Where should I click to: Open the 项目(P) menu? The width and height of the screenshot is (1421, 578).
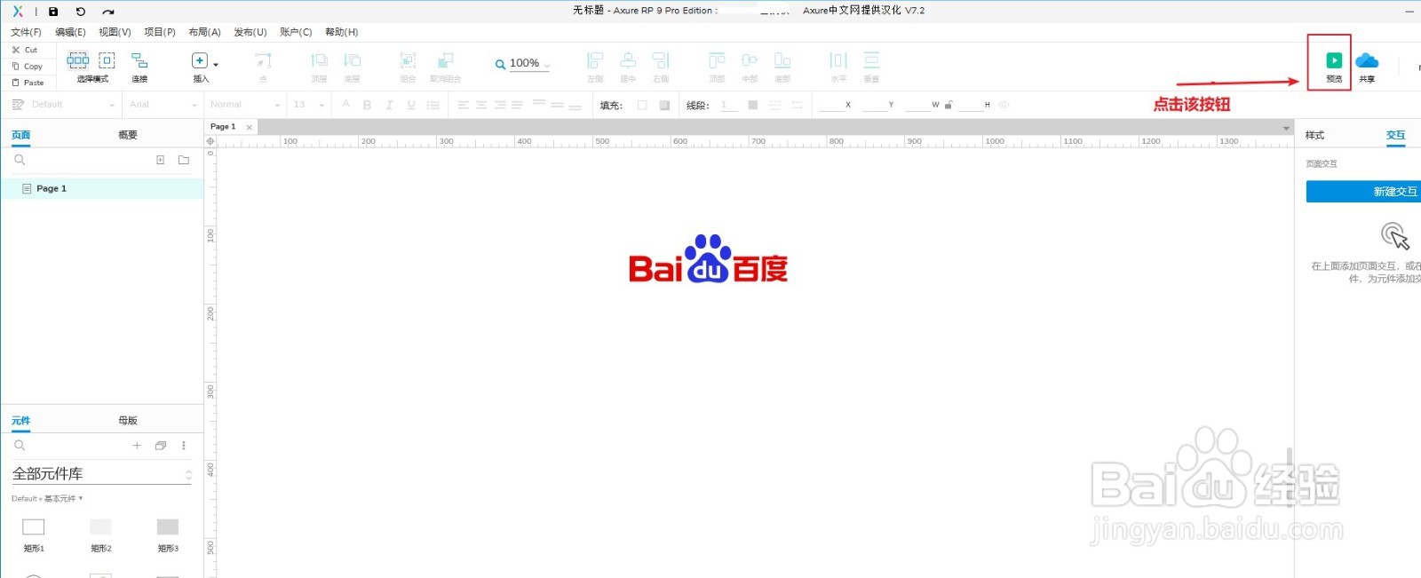(160, 32)
